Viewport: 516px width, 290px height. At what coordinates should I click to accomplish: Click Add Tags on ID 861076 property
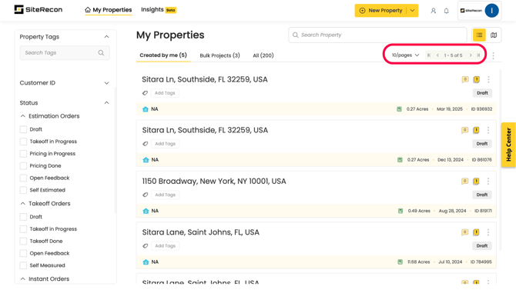click(x=166, y=144)
